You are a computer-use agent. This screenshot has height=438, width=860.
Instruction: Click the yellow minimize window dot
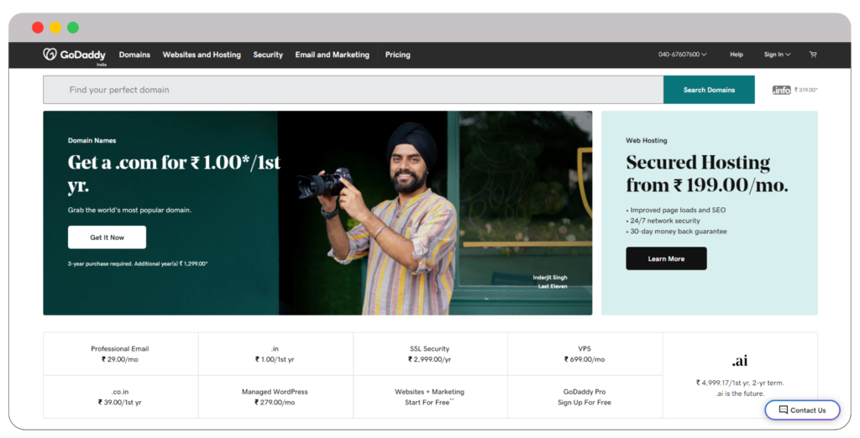pos(55,28)
